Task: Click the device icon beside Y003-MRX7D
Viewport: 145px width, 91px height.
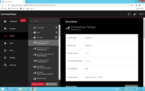Action: tap(35, 67)
